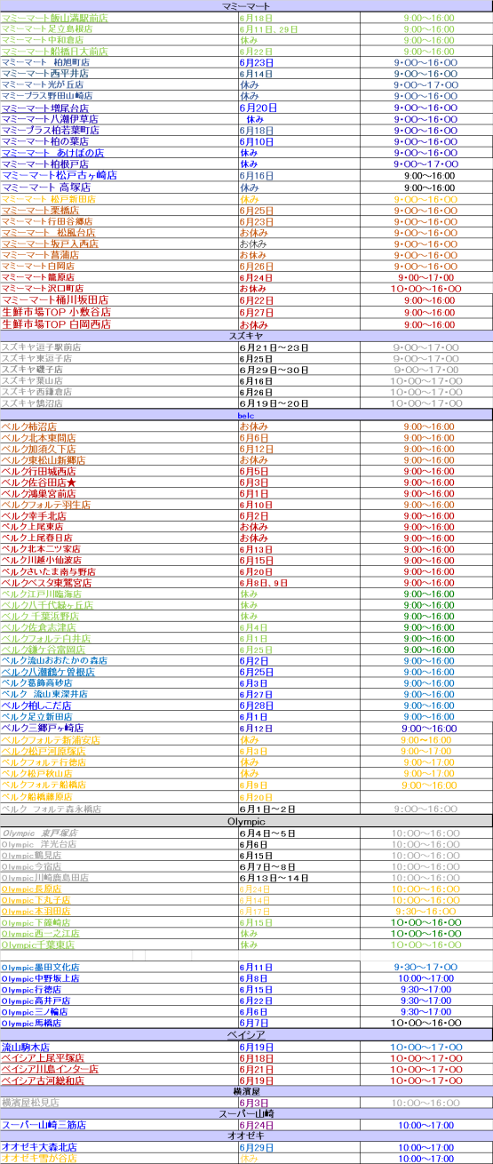This screenshot has height=1164, width=493.
Task: Open the マミーマート坂戸入西店 link
Action: (50, 243)
